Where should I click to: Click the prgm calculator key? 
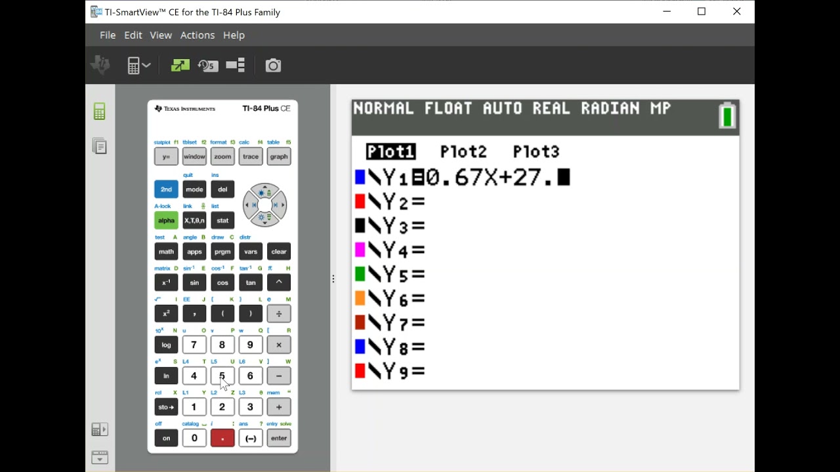(222, 252)
